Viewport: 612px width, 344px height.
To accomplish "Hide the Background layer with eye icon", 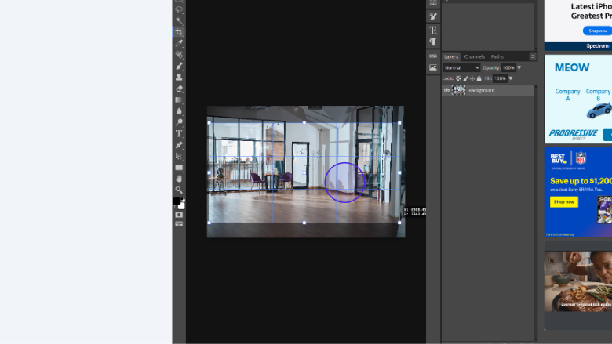I will [446, 90].
